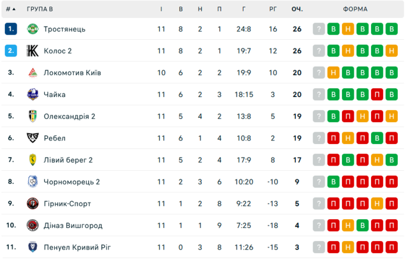This screenshot has width=405, height=259.
Task: Open the Локомотив Київ logo
Action: point(33,73)
